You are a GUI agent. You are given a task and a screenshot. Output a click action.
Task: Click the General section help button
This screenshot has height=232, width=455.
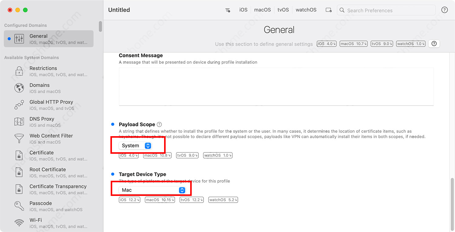click(434, 44)
